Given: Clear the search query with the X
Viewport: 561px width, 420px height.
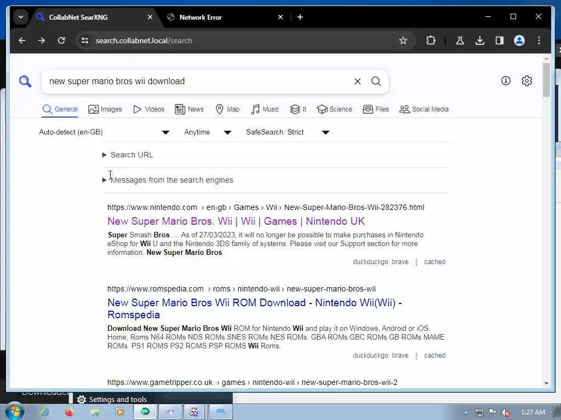Looking at the screenshot, I should pos(357,81).
